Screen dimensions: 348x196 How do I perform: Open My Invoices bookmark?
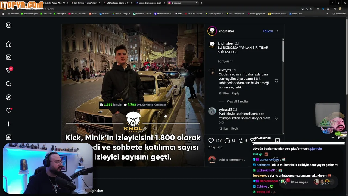pyautogui.click(x=278, y=14)
